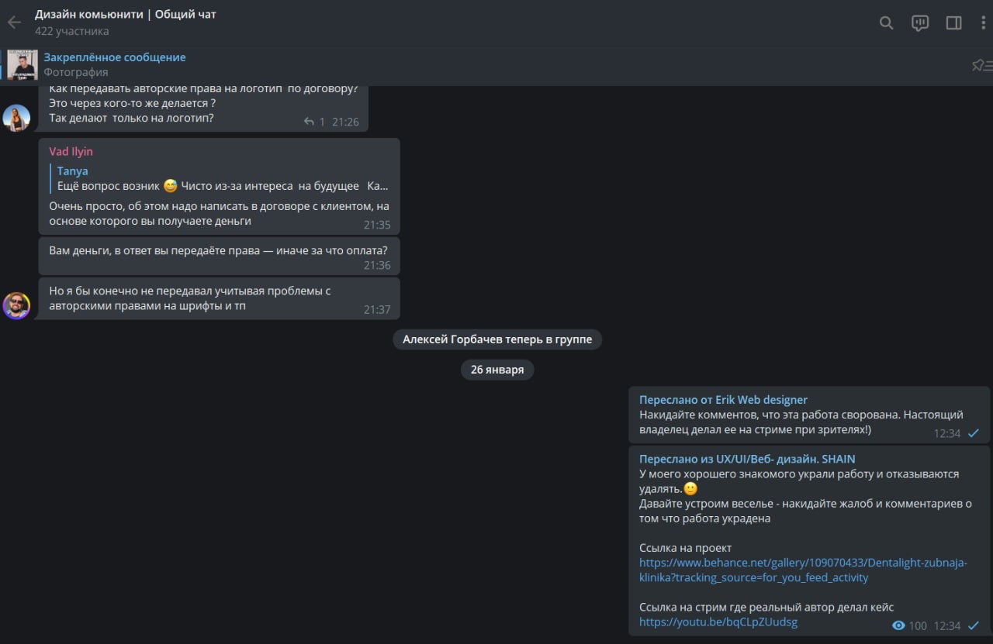
Task: Open the youtu.be stream link
Action: tap(718, 622)
